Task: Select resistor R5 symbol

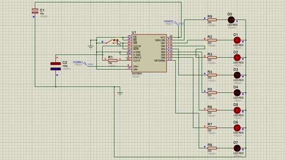Action: tap(212, 92)
